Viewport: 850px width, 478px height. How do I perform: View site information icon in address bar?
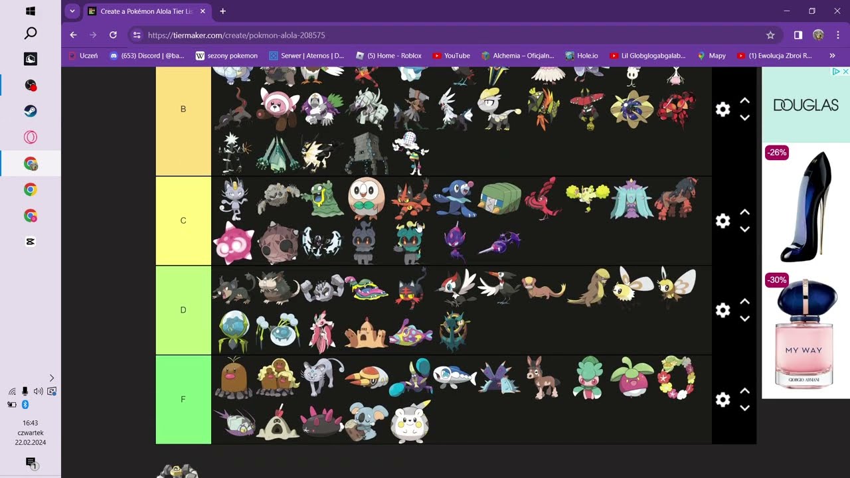136,35
